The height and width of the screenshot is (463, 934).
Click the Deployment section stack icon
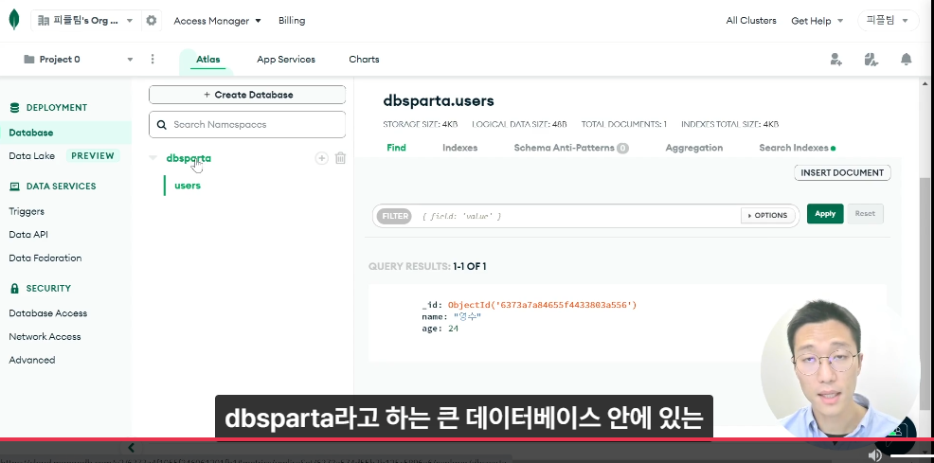pyautogui.click(x=15, y=108)
